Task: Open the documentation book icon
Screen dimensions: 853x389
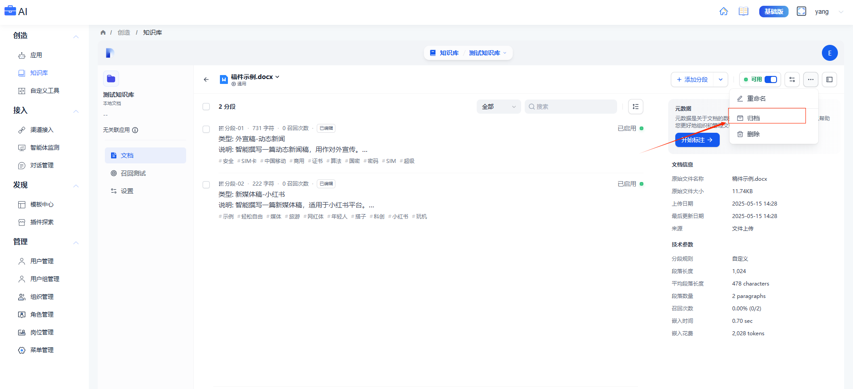Action: 743,12
